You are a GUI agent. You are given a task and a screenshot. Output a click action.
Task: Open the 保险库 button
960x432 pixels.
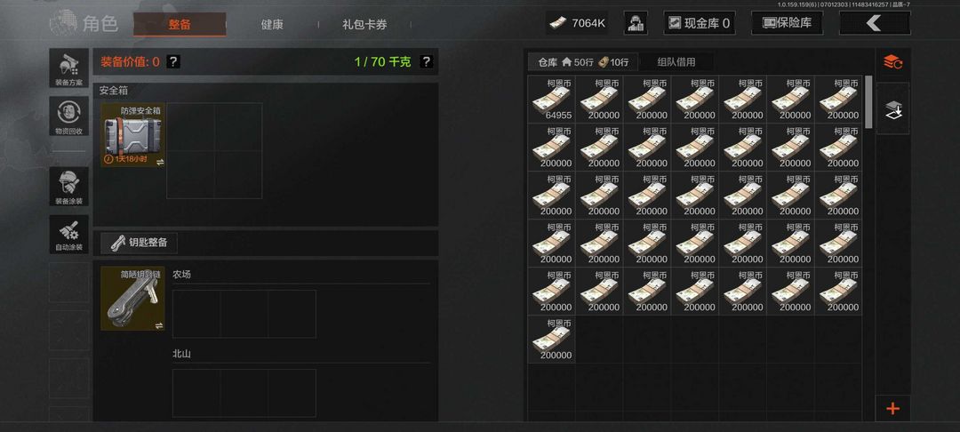787,23
